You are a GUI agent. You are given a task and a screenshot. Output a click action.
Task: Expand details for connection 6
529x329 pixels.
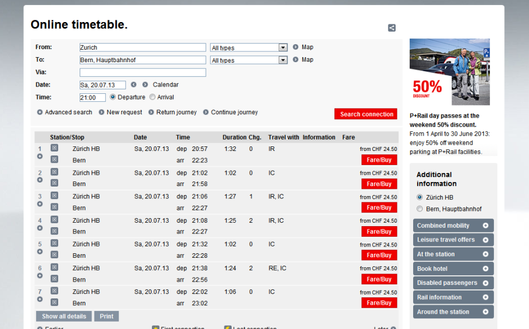[40, 275]
